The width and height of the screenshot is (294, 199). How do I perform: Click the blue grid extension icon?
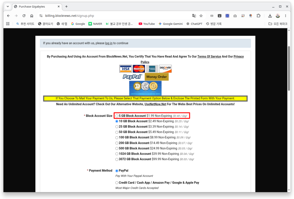[x=227, y=16]
